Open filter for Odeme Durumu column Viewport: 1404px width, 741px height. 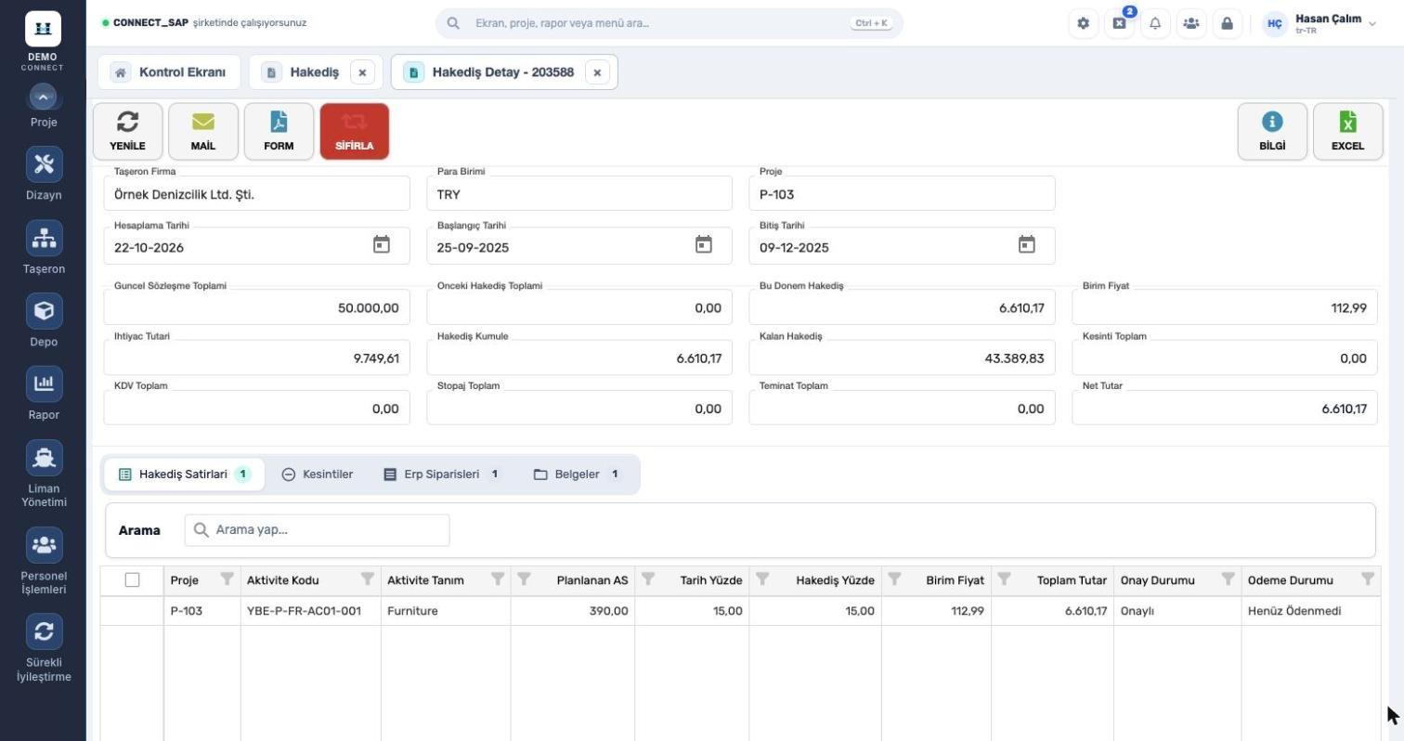(1368, 579)
